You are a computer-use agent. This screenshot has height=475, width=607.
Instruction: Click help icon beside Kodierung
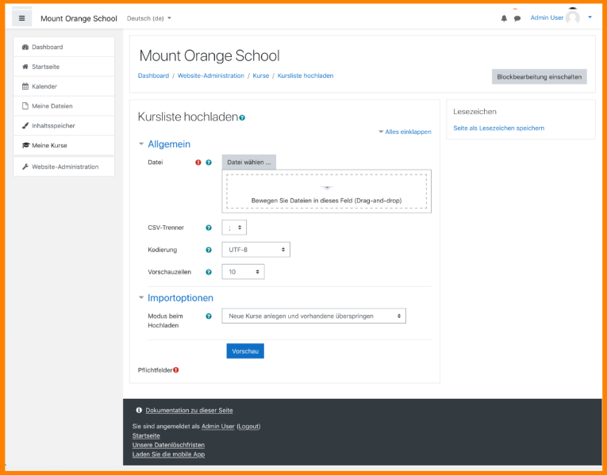209,250
